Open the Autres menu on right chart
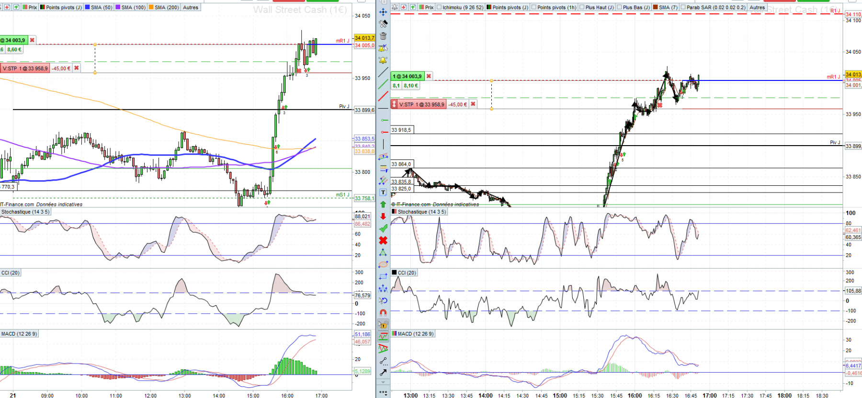The width and height of the screenshot is (862, 398). pos(757,7)
